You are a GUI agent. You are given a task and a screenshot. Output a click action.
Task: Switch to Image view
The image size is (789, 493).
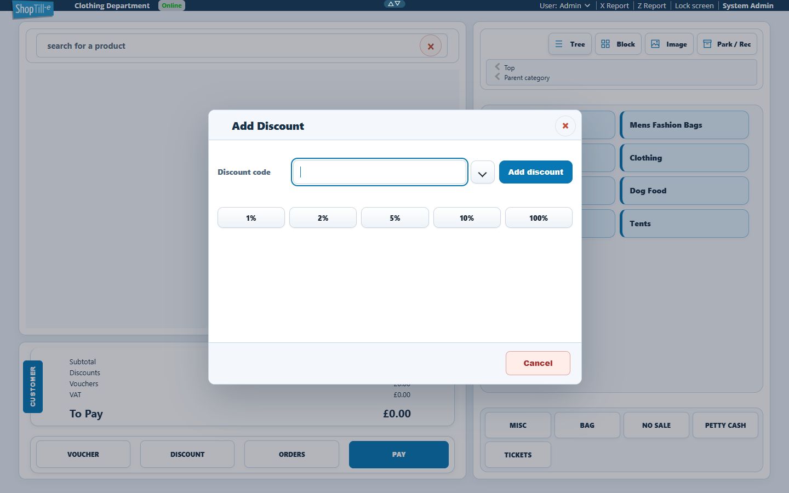pos(669,44)
